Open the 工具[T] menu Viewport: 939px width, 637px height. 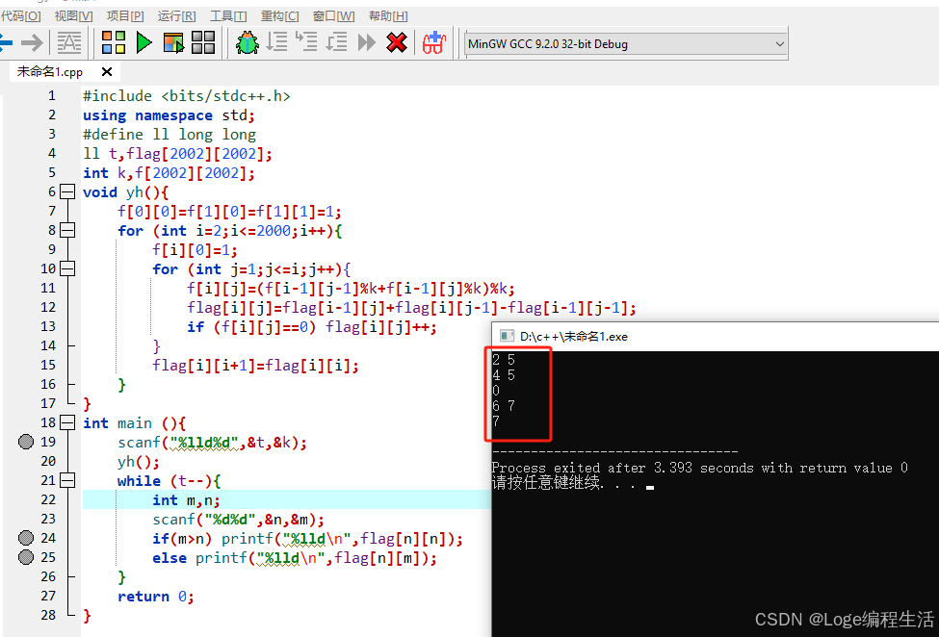pos(228,16)
